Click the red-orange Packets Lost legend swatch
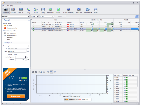Screen dimensions: 141x107 tap(67, 99)
